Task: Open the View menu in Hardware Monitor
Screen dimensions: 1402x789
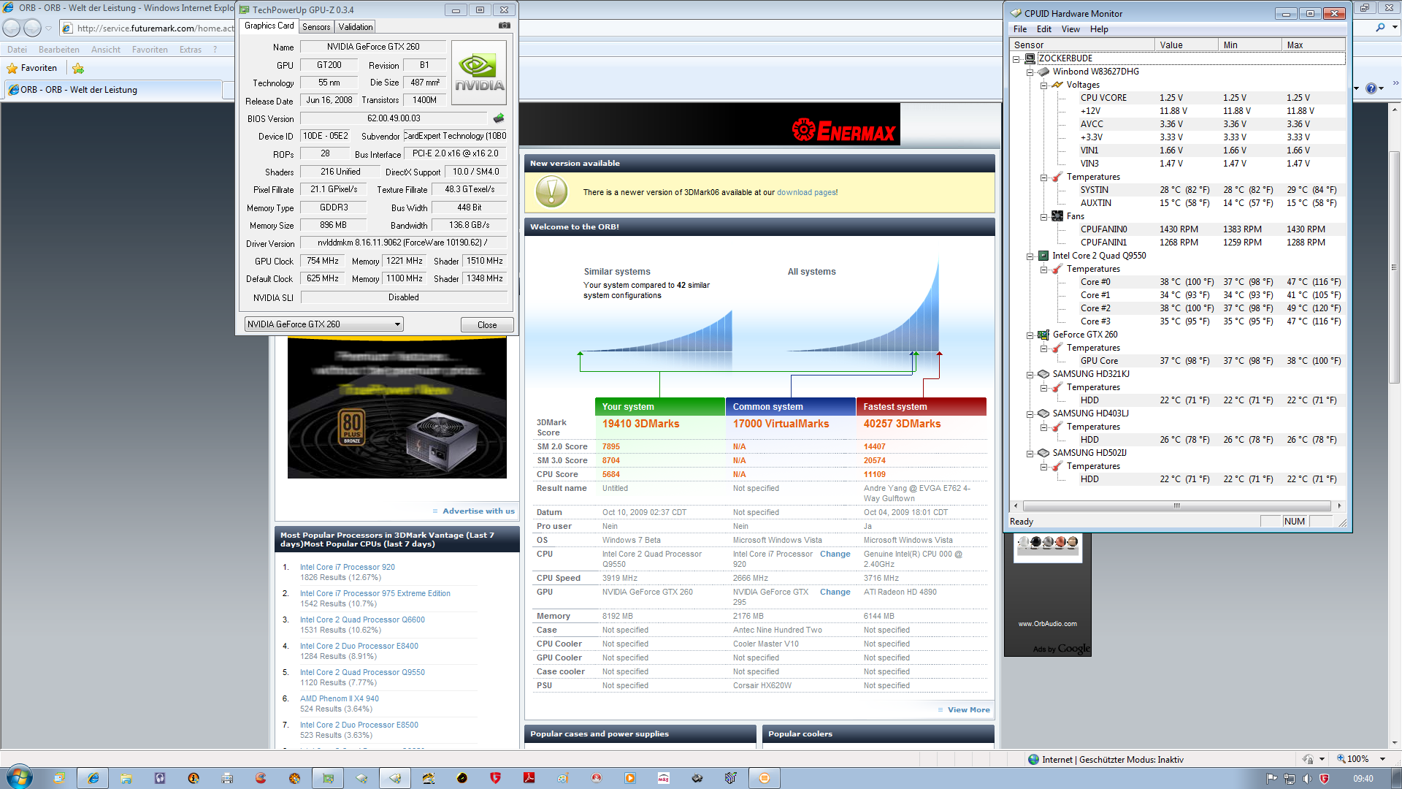Action: [1070, 29]
